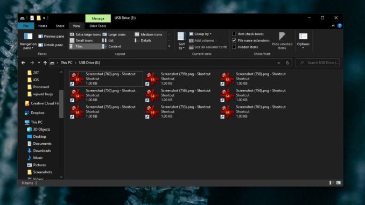Image resolution: width=365 pixels, height=205 pixels.
Task: Click the New folder quick access icon
Action: [x=39, y=18]
